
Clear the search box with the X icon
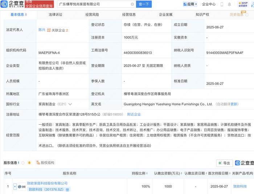point(132,4)
